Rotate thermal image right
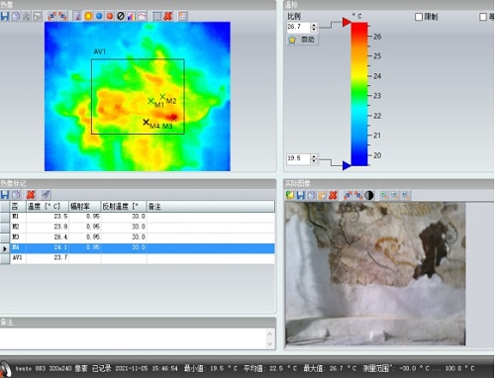 (x=62, y=16)
